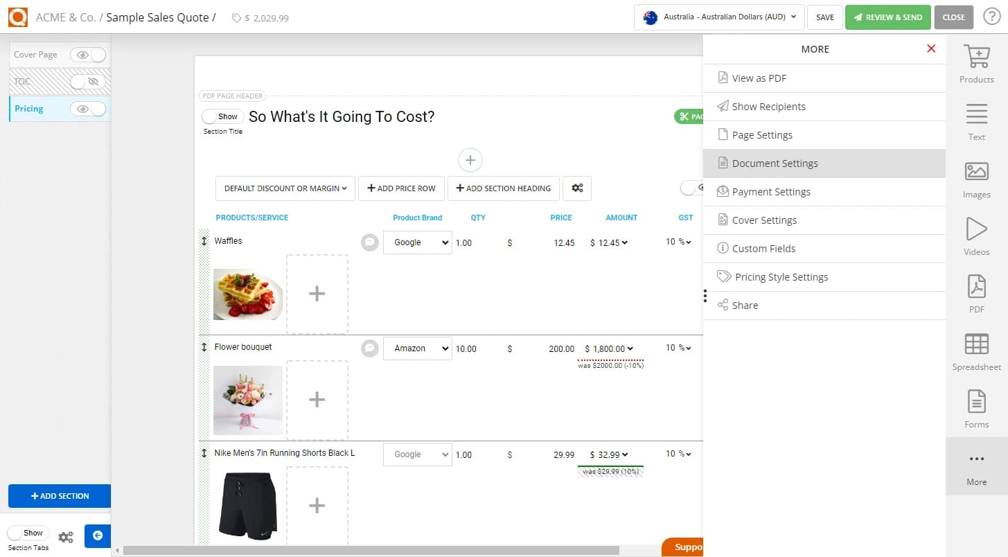The image size is (1008, 557).
Task: Click the comment bubble next to Waffles row
Action: click(369, 242)
